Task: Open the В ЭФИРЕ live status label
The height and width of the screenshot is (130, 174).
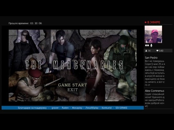Action: click(154, 22)
